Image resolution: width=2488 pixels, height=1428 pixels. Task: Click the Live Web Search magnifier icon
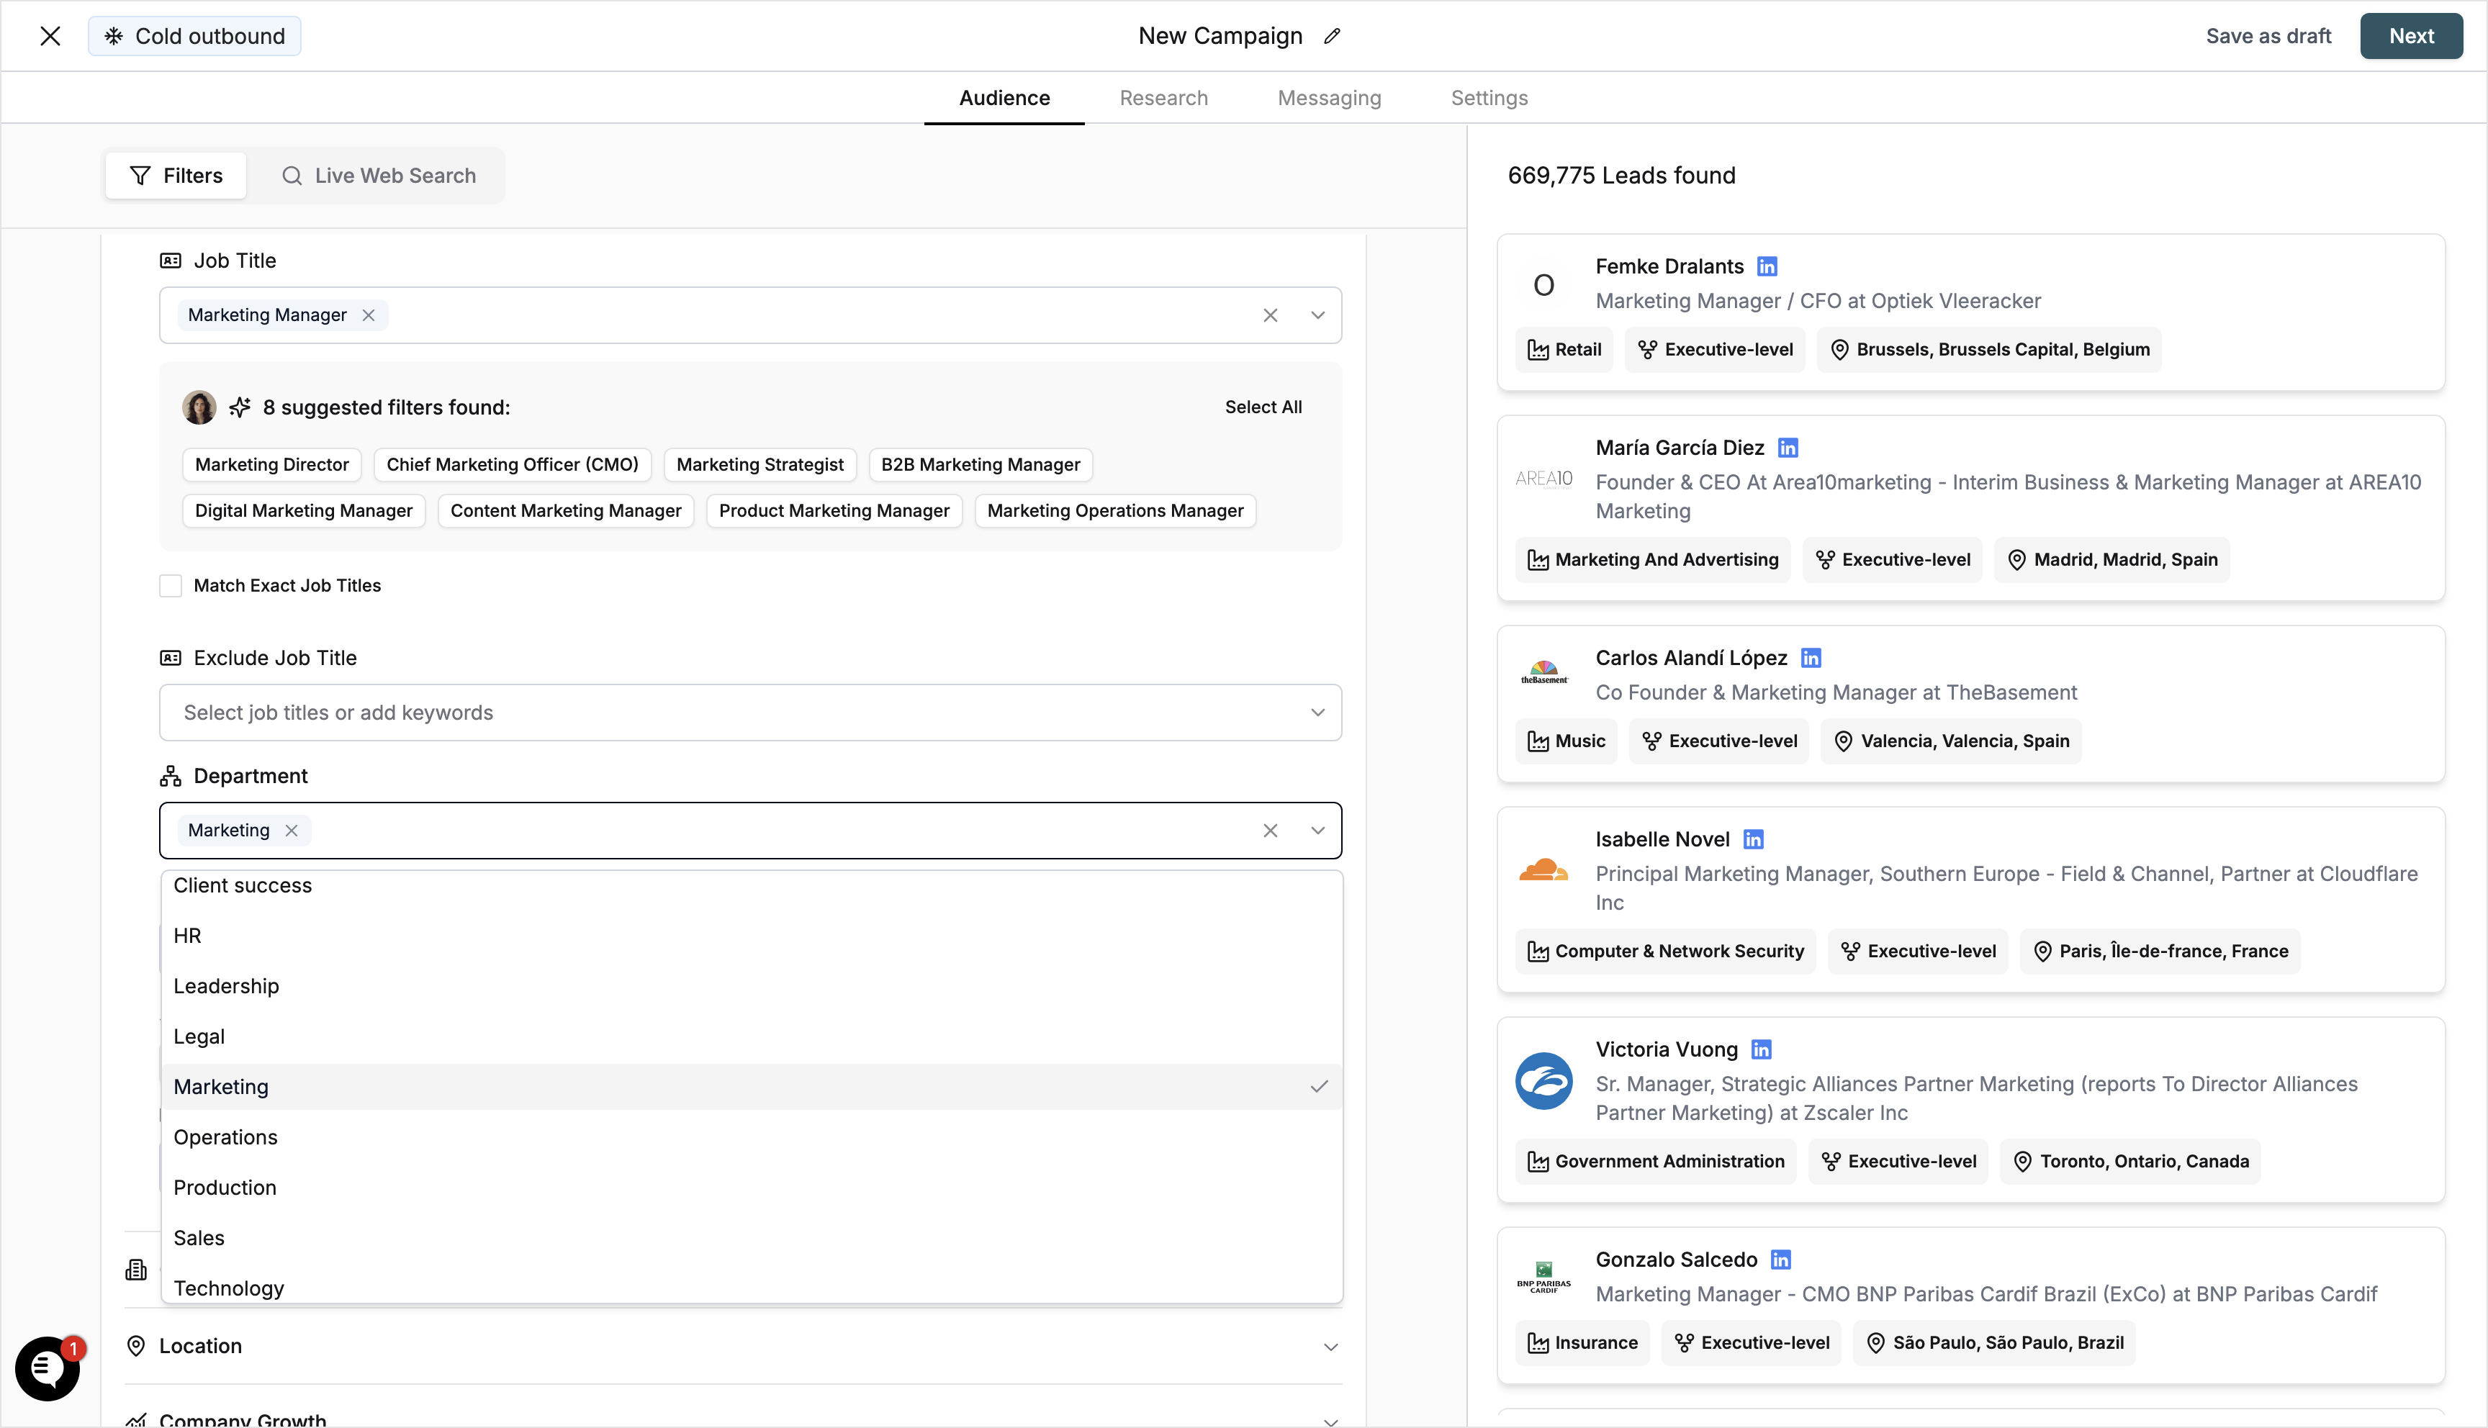pyautogui.click(x=292, y=176)
